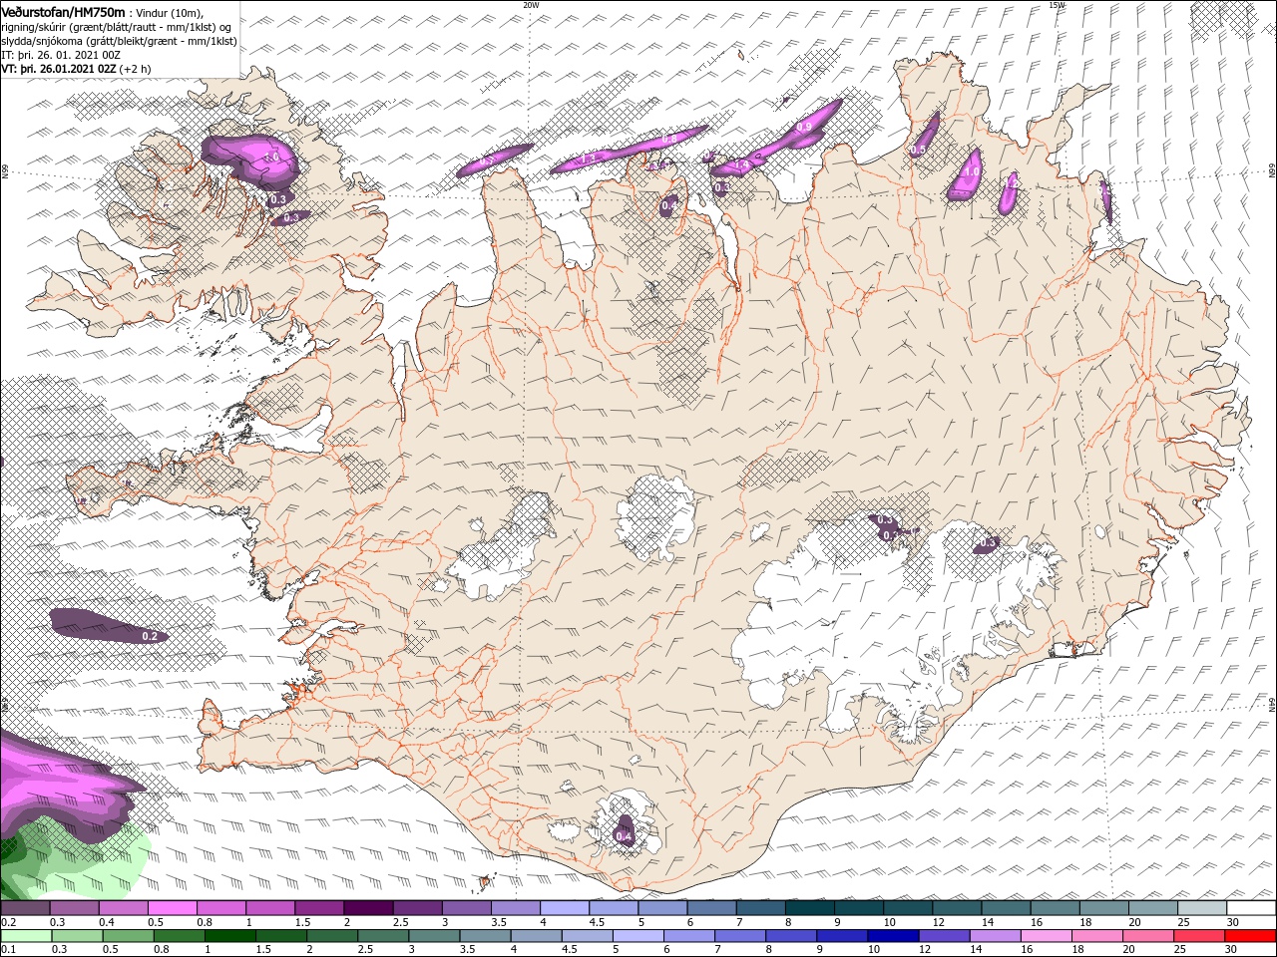Click the 0.2 snow label over the southwest sea
Image resolution: width=1277 pixels, height=957 pixels.
pyautogui.click(x=150, y=636)
